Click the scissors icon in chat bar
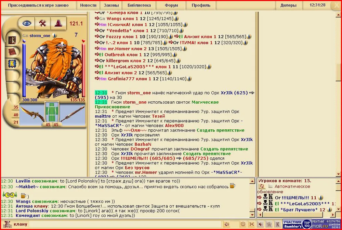Viewport: 342px width, 230px height. (252, 224)
